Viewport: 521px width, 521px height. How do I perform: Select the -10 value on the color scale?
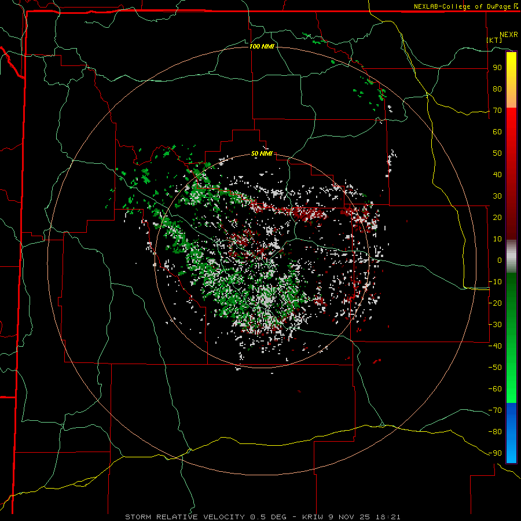(x=495, y=282)
